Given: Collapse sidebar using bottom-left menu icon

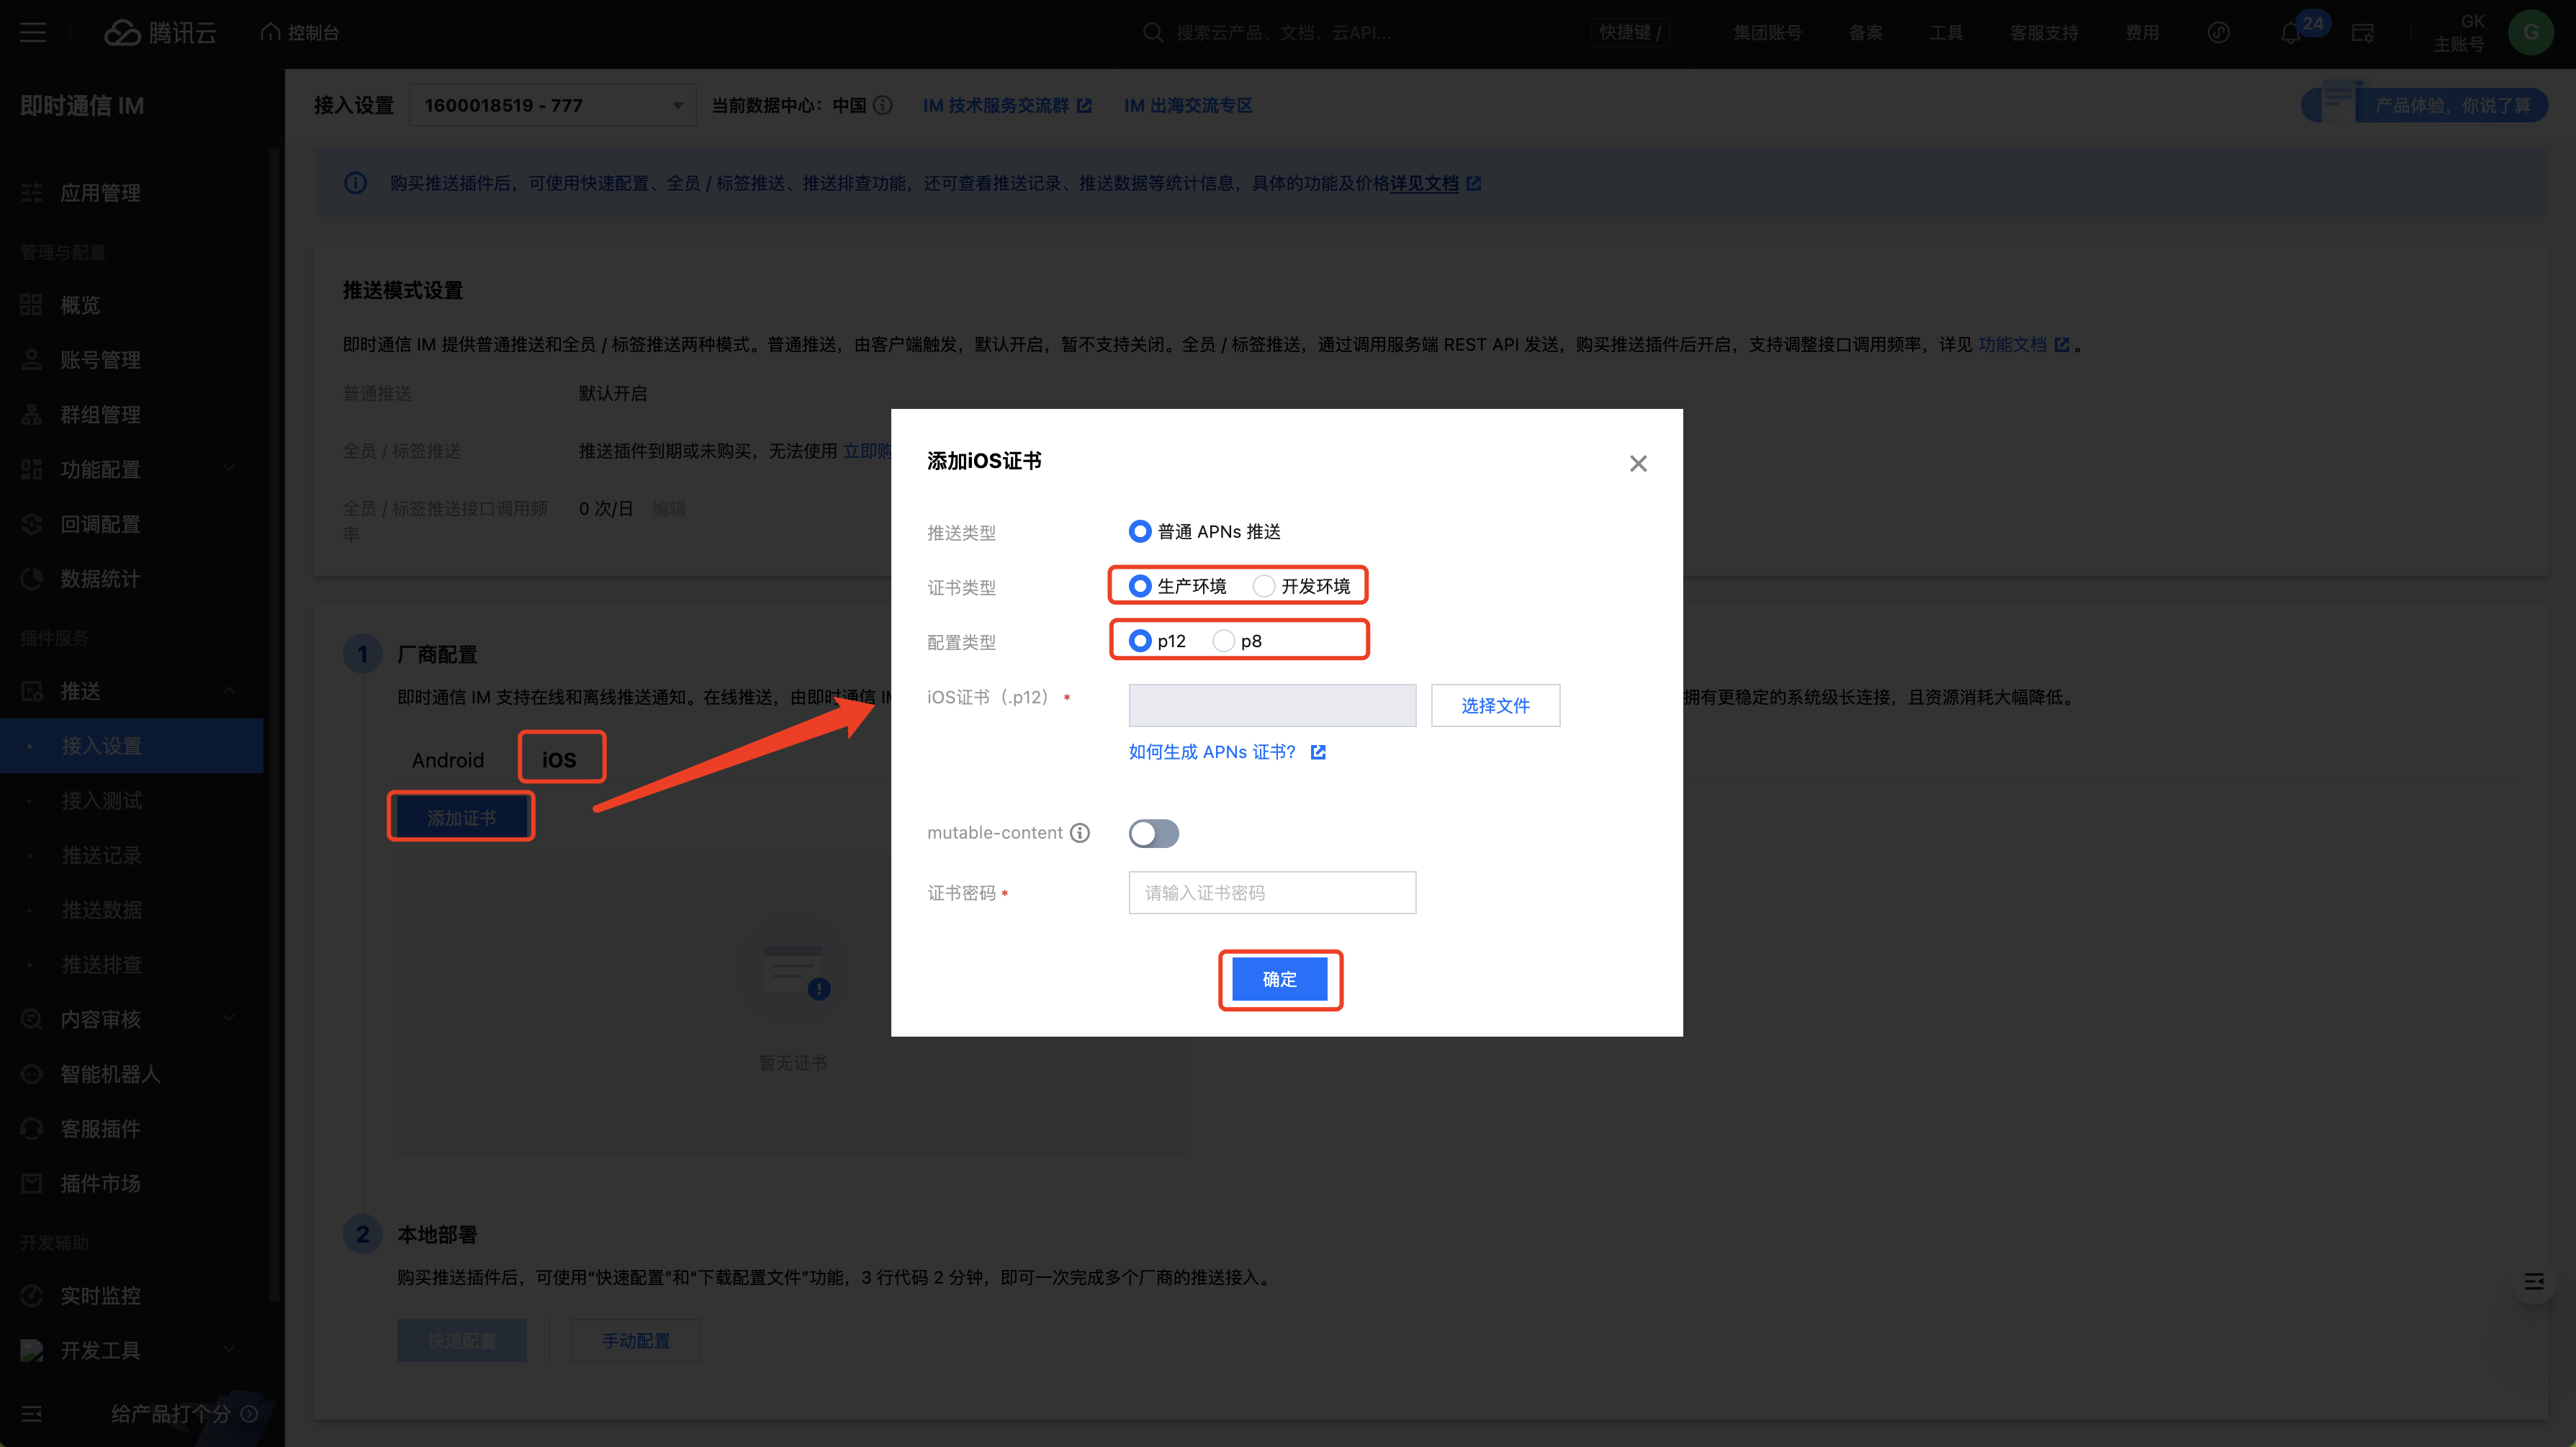Looking at the screenshot, I should coord(32,1414).
